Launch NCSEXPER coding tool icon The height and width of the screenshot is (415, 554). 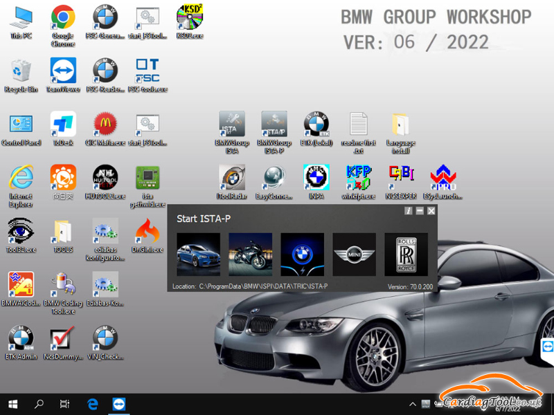(x=400, y=183)
